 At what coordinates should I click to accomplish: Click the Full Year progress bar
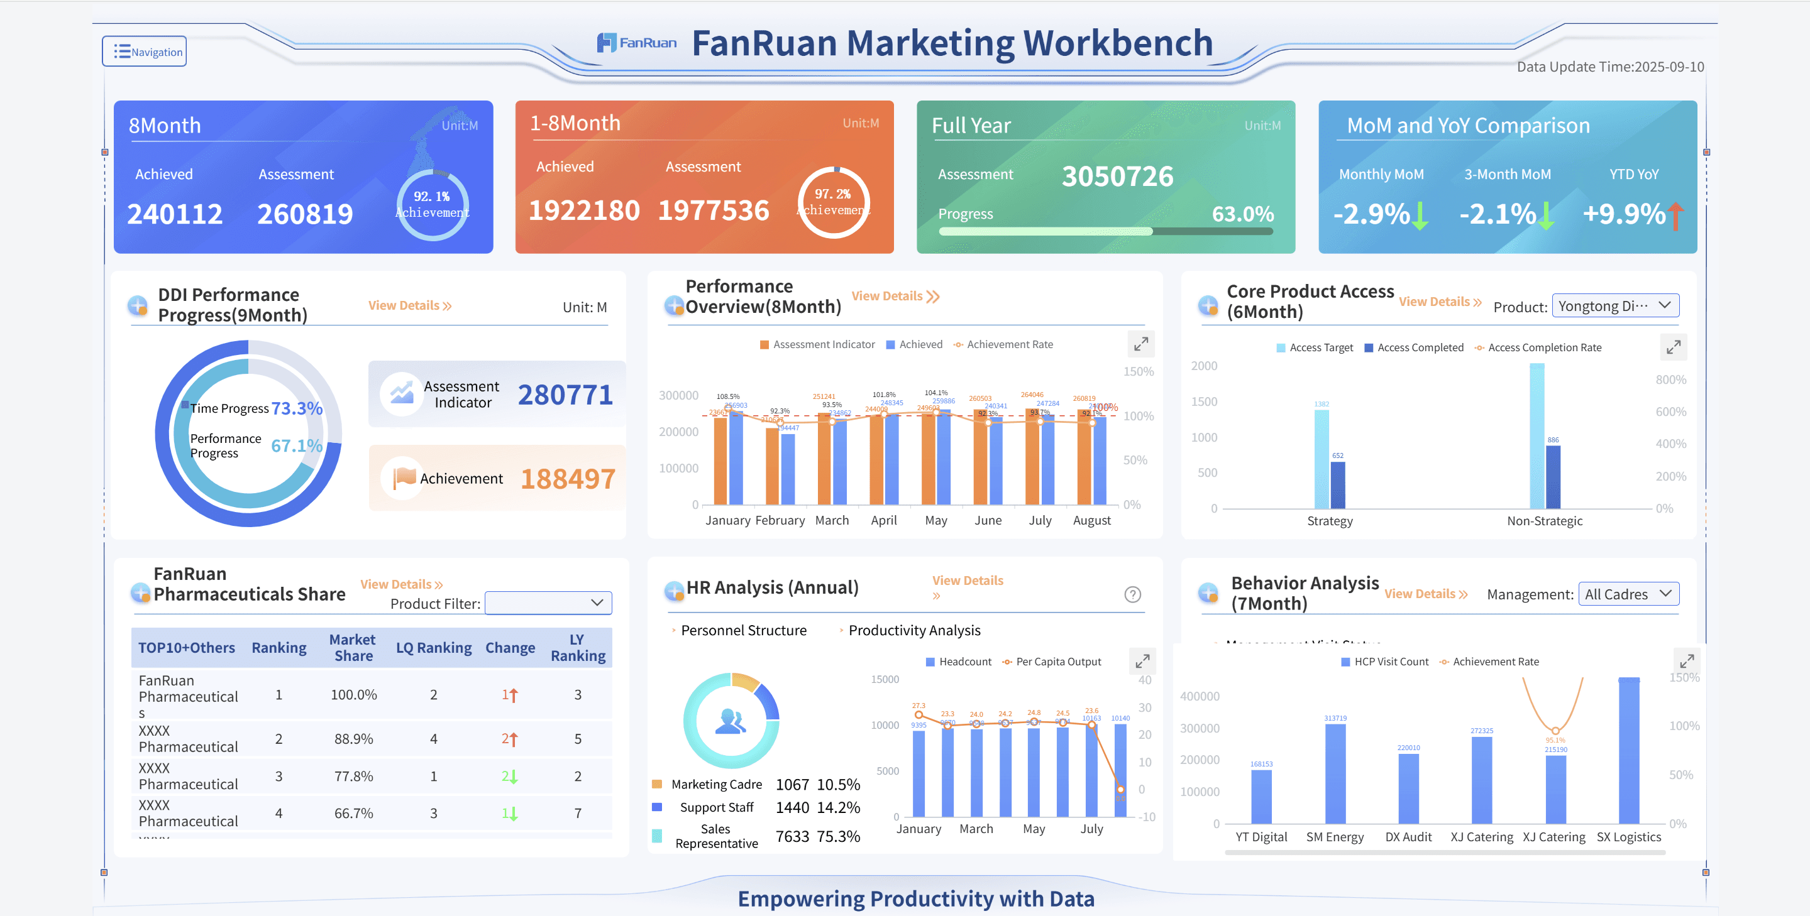point(1106,231)
